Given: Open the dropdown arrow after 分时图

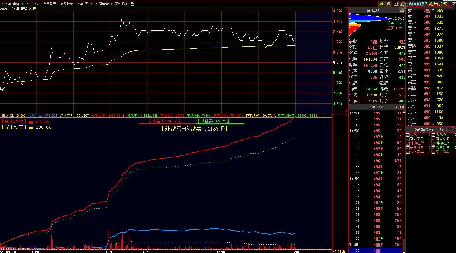Looking at the screenshot, I should pos(92,4).
